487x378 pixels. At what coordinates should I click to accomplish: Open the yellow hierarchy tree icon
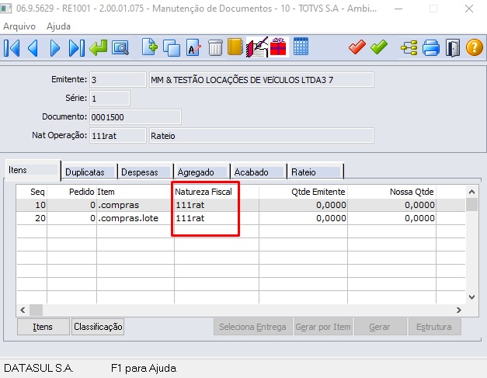click(409, 48)
